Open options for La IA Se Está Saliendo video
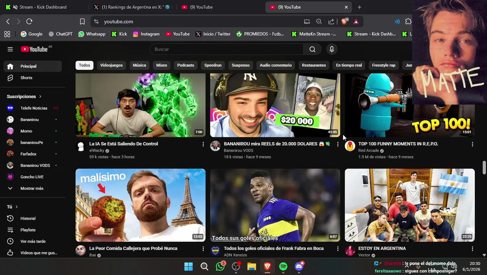This screenshot has height=275, width=487. 203,144
